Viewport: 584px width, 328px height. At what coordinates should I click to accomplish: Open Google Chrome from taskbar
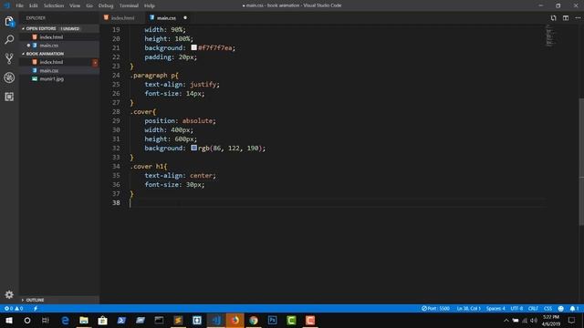click(254, 320)
